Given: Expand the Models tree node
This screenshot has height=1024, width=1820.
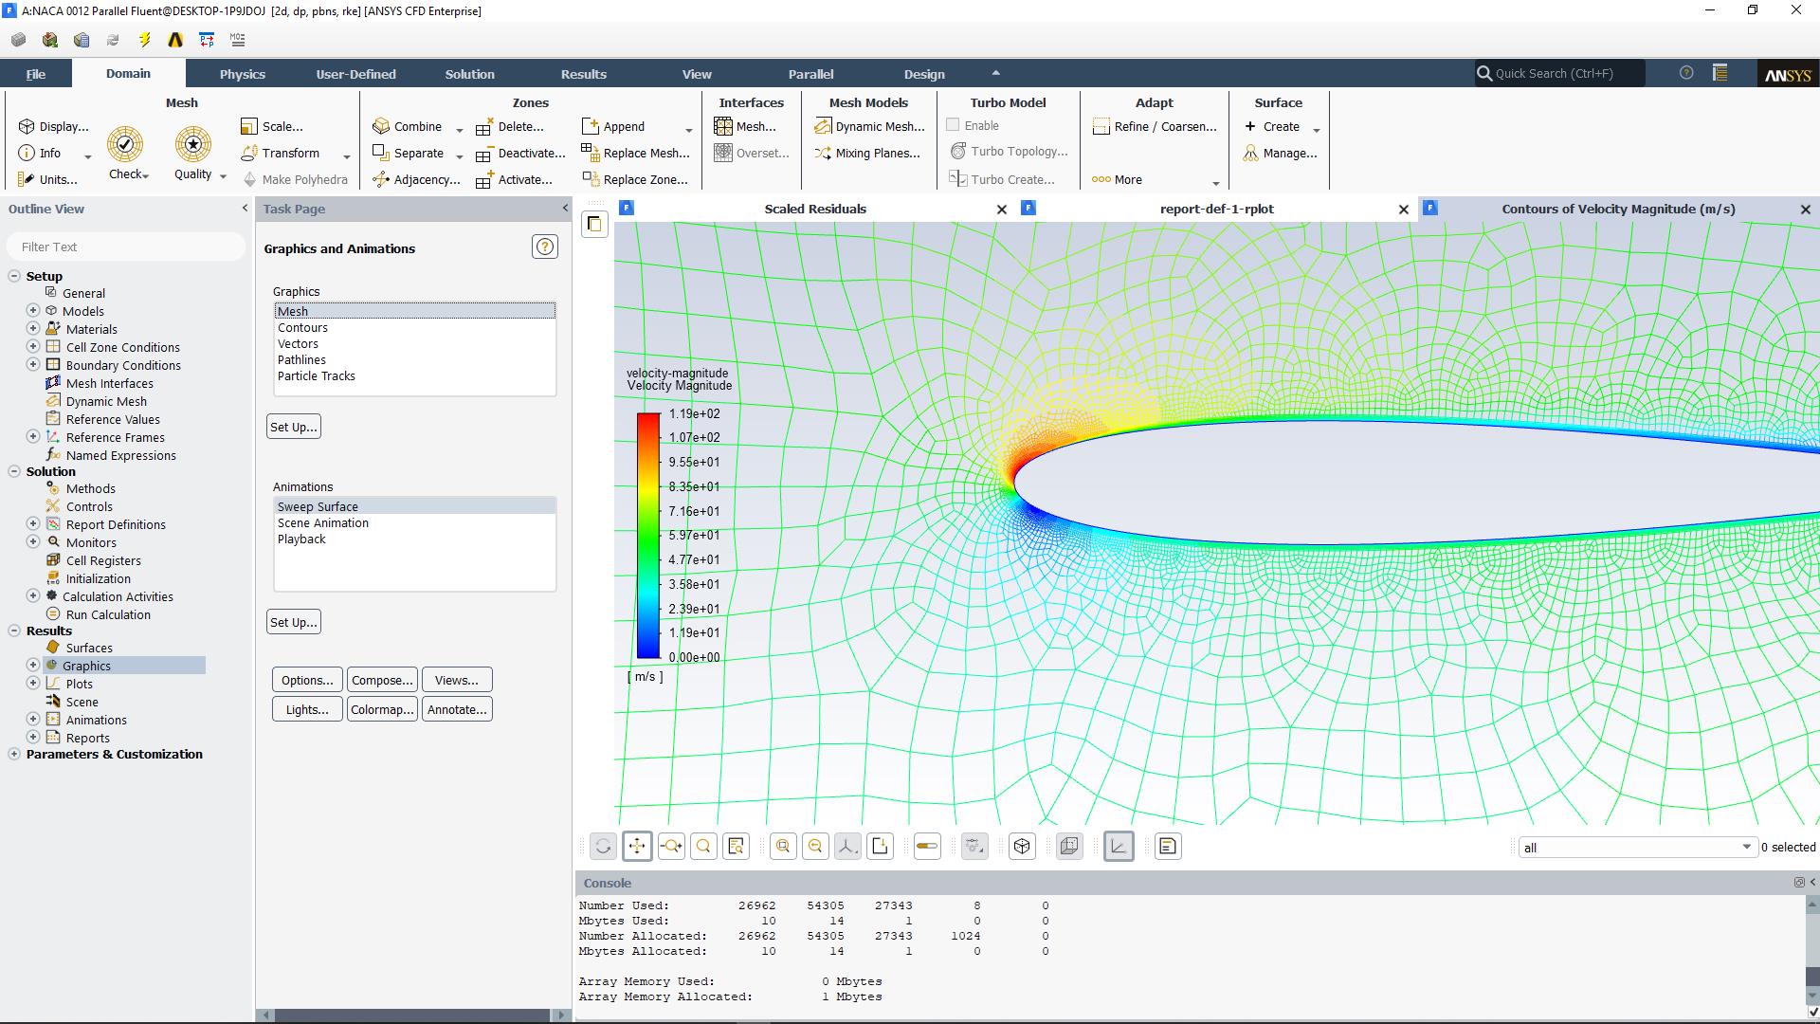Looking at the screenshot, I should pos(33,311).
